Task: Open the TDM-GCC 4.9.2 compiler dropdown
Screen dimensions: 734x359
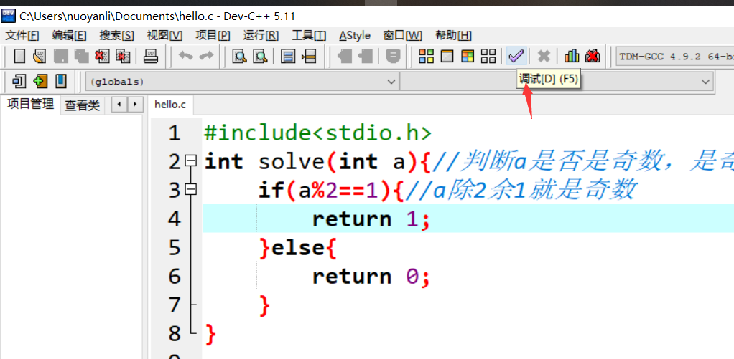Action: point(675,57)
